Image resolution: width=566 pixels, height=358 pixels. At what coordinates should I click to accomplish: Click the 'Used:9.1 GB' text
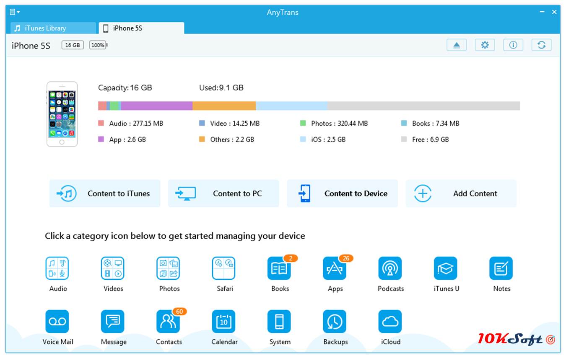click(221, 88)
